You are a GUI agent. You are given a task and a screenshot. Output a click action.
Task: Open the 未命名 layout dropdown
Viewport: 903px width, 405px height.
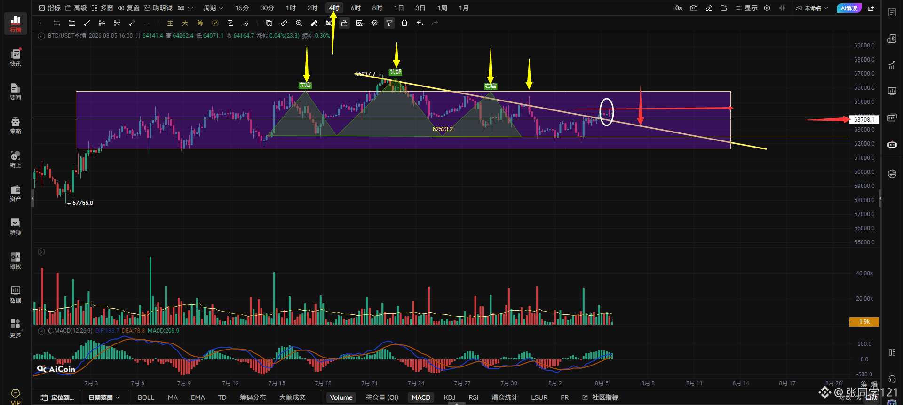pyautogui.click(x=812, y=8)
